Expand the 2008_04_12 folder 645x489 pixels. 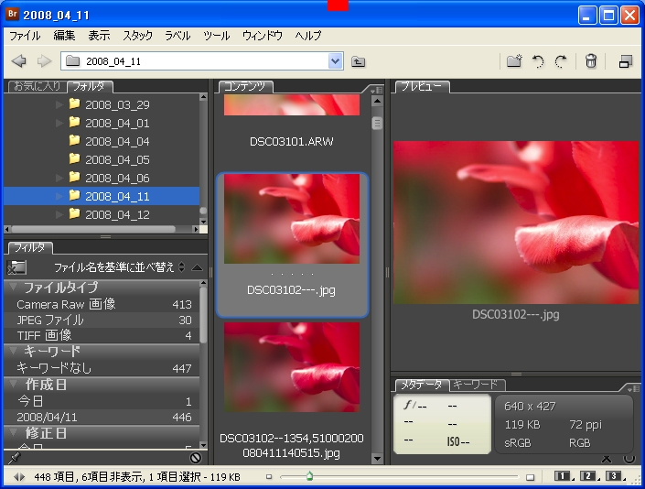pyautogui.click(x=59, y=214)
